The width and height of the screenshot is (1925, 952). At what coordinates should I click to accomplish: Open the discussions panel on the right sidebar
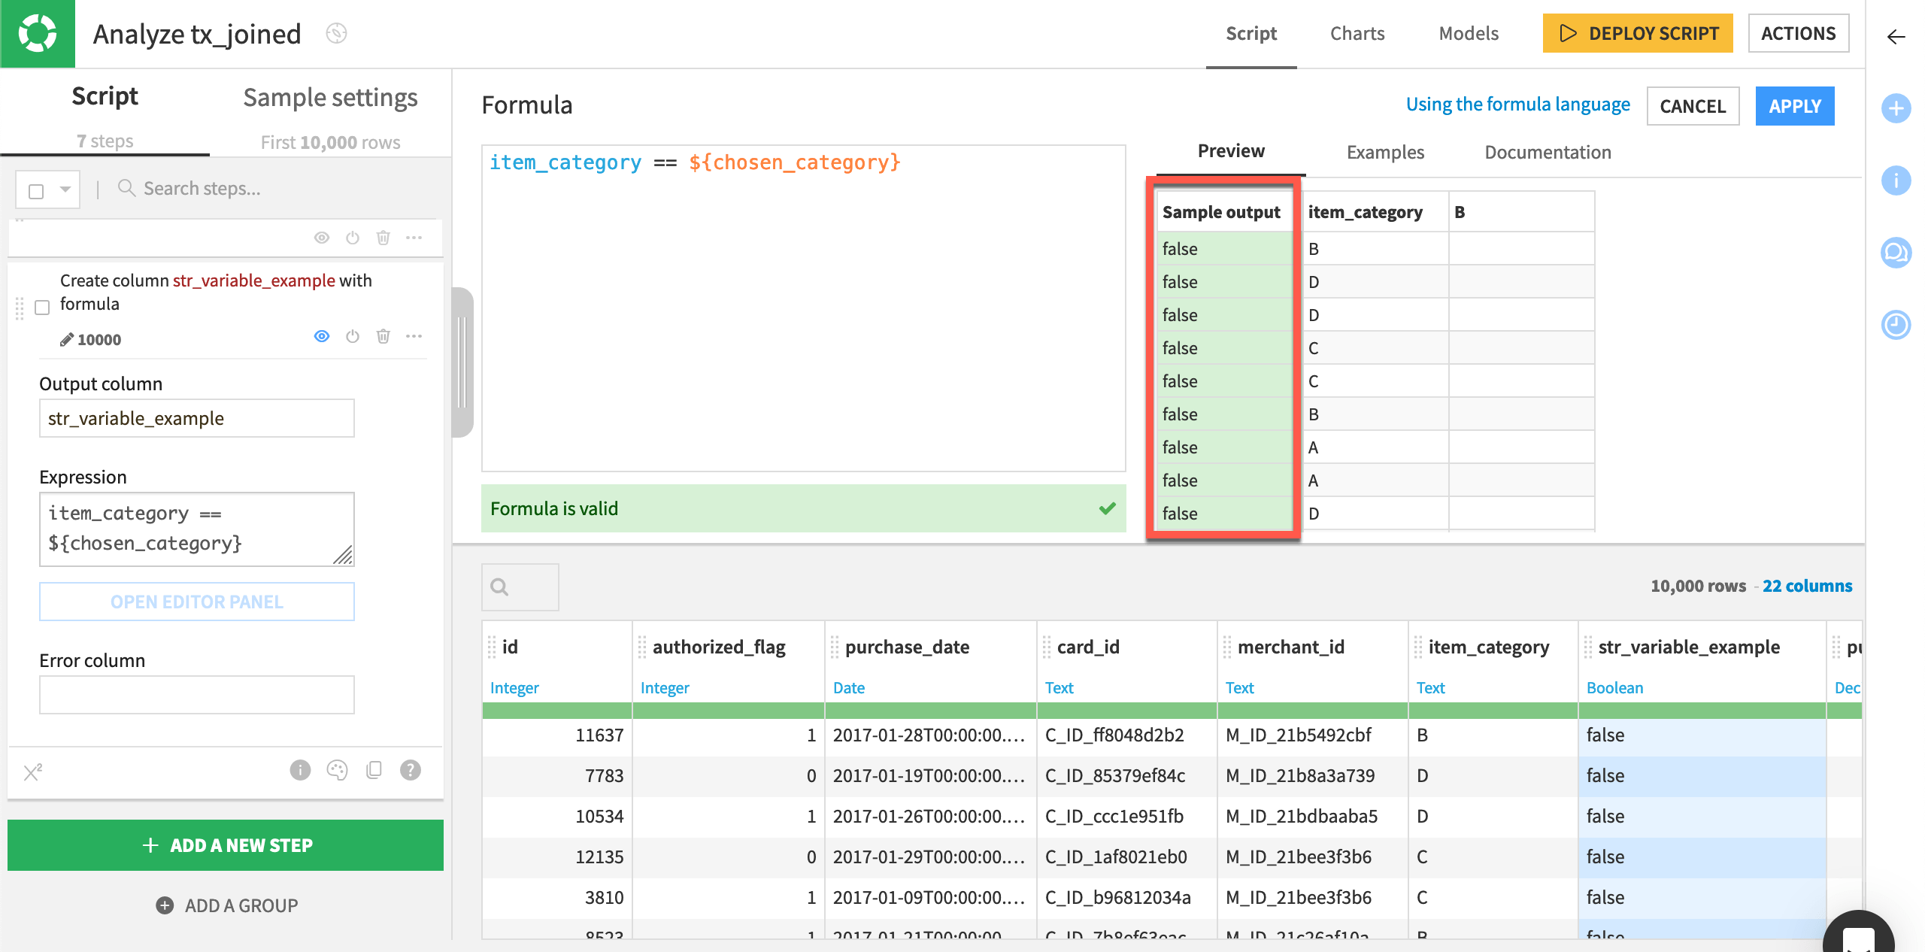coord(1896,253)
